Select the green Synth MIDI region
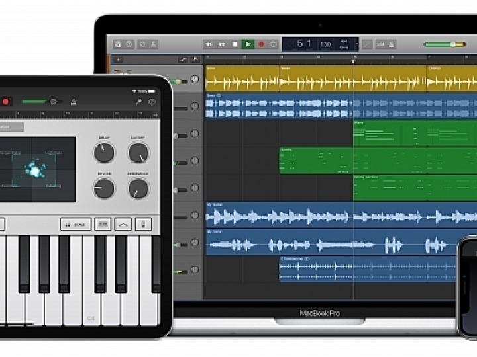 click(378, 161)
